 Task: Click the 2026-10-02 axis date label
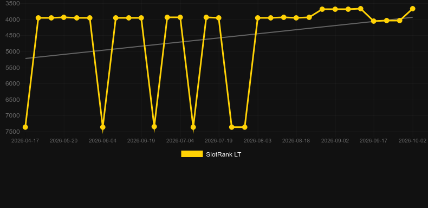pyautogui.click(x=412, y=141)
